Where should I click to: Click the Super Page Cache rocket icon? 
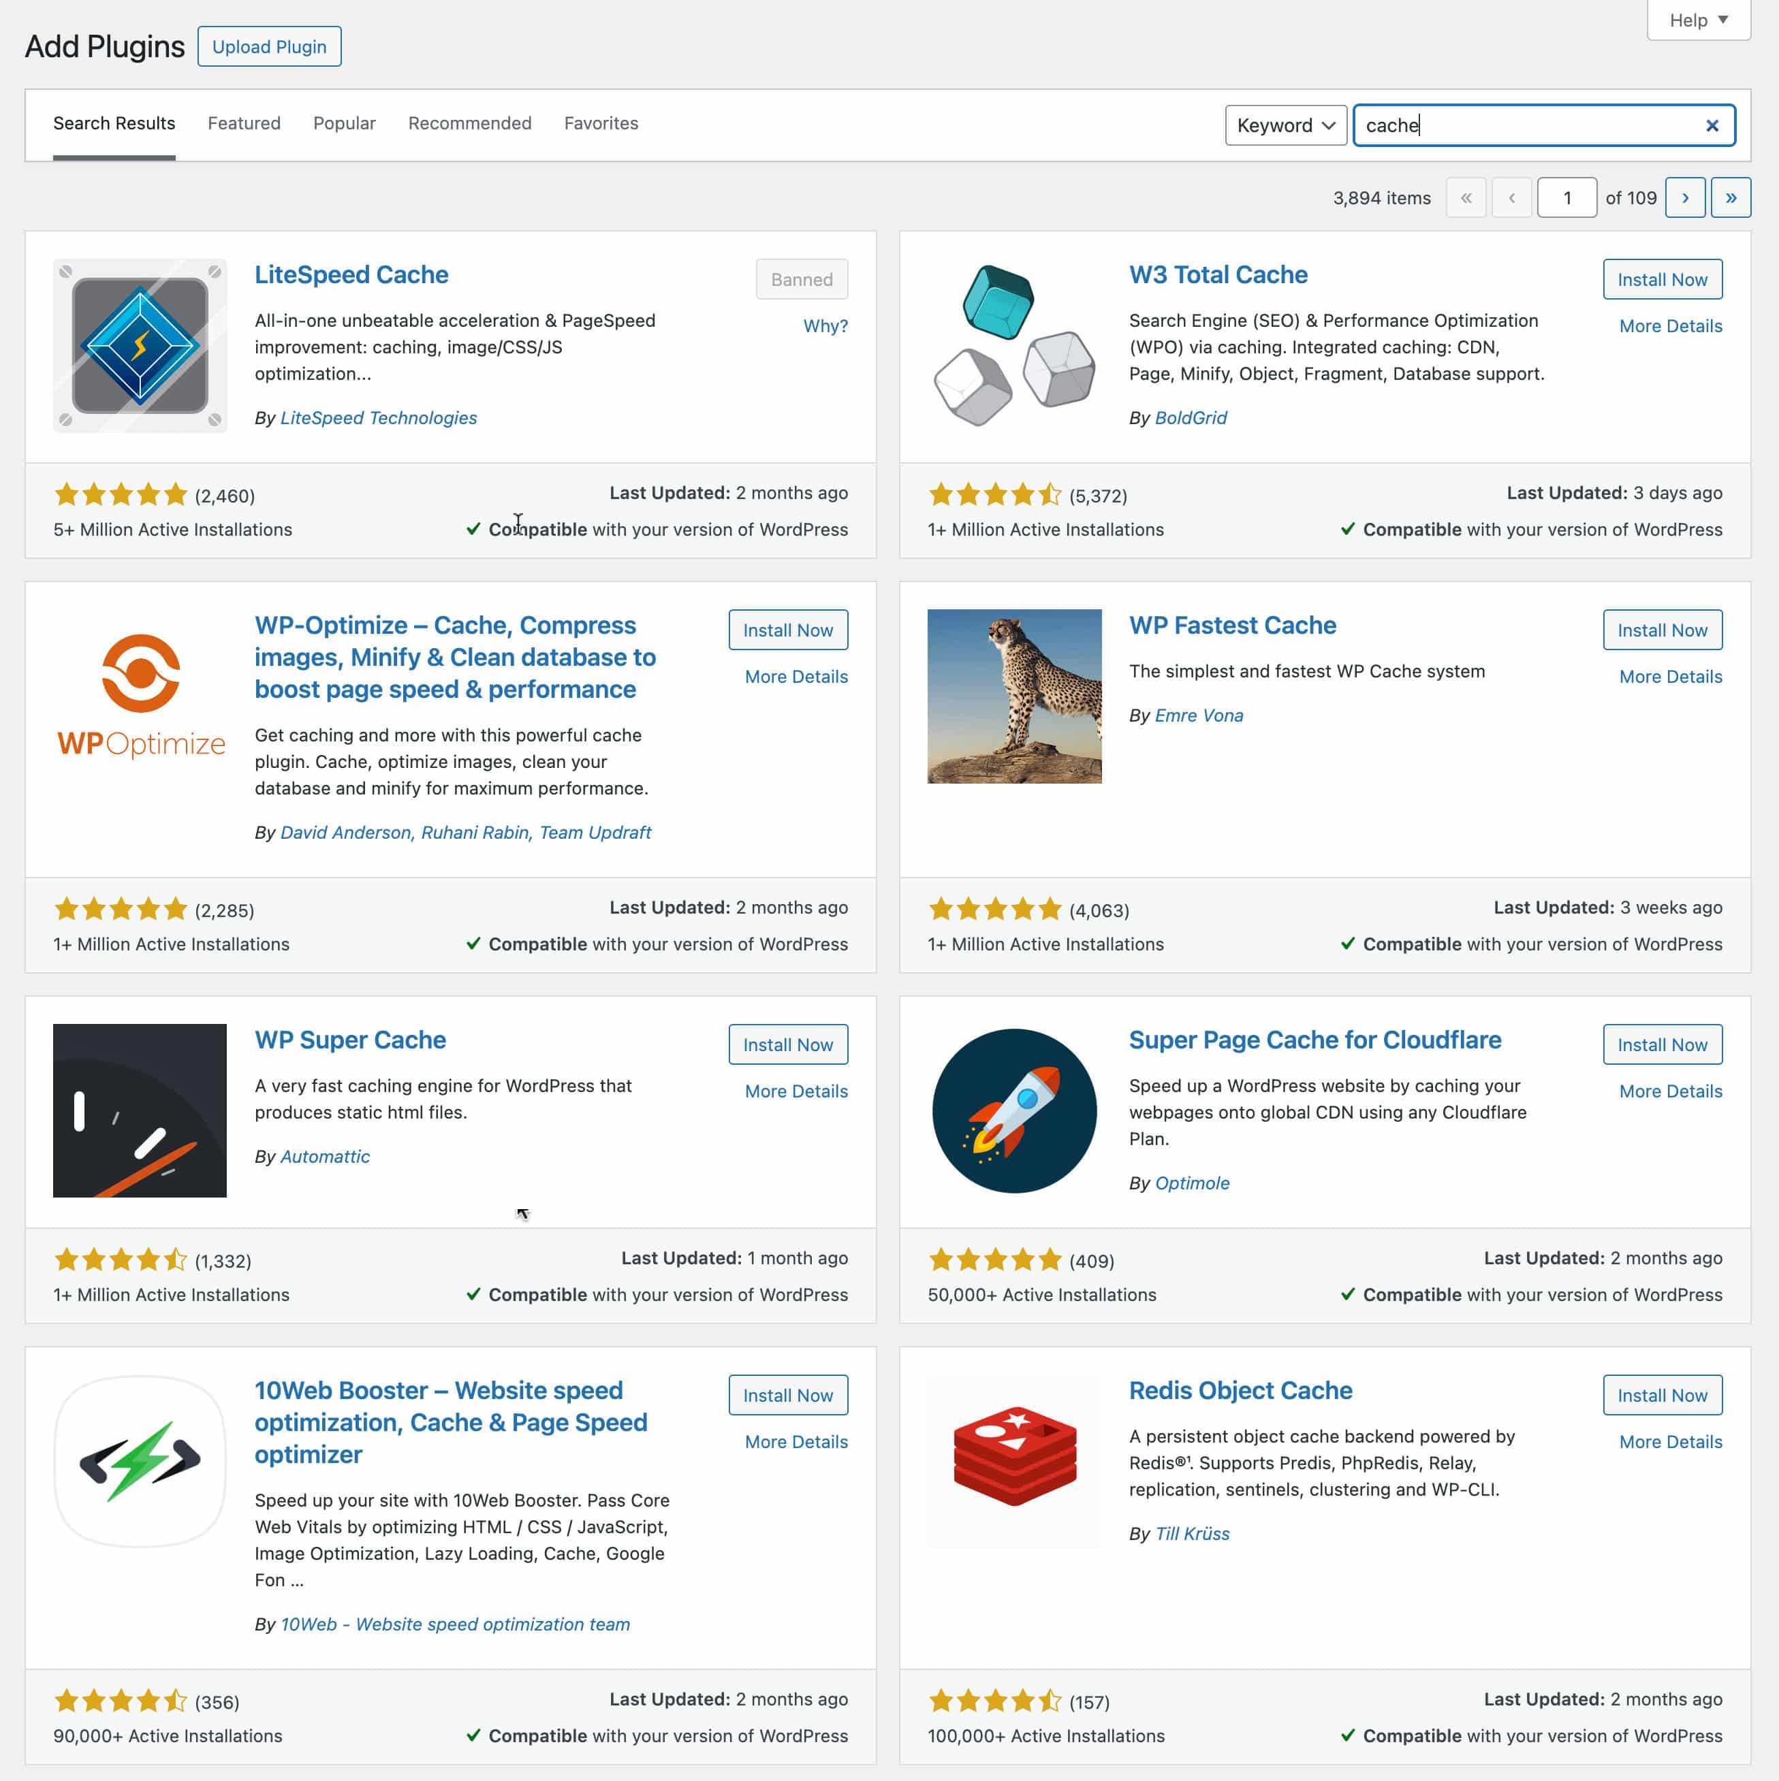[1013, 1111]
